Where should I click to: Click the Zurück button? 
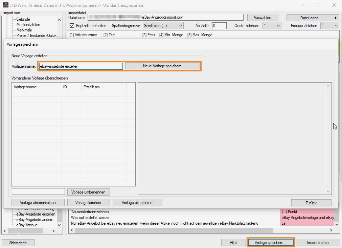point(311,203)
